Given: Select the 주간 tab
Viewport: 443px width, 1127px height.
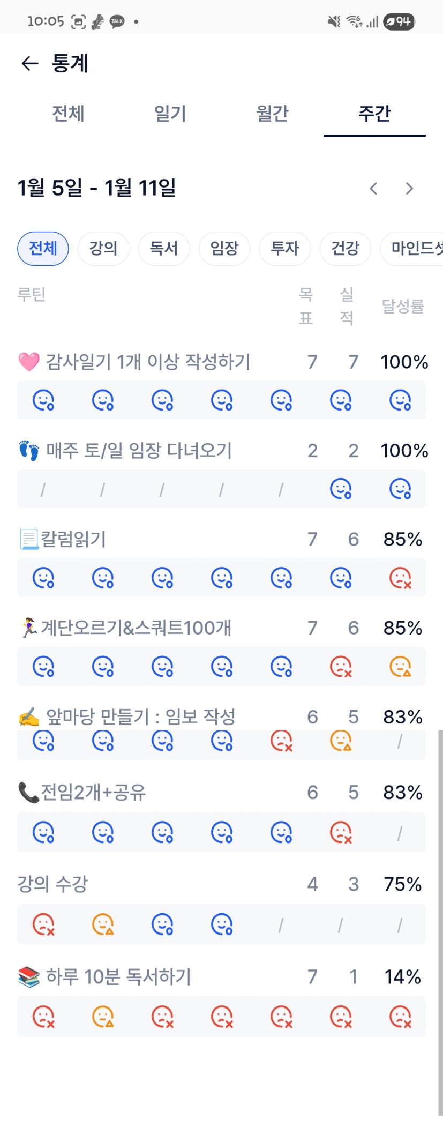Looking at the screenshot, I should tap(374, 114).
